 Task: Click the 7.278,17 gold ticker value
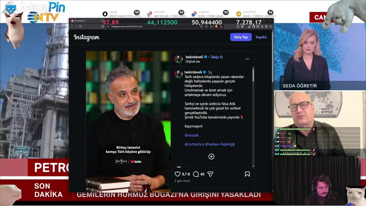(249, 22)
